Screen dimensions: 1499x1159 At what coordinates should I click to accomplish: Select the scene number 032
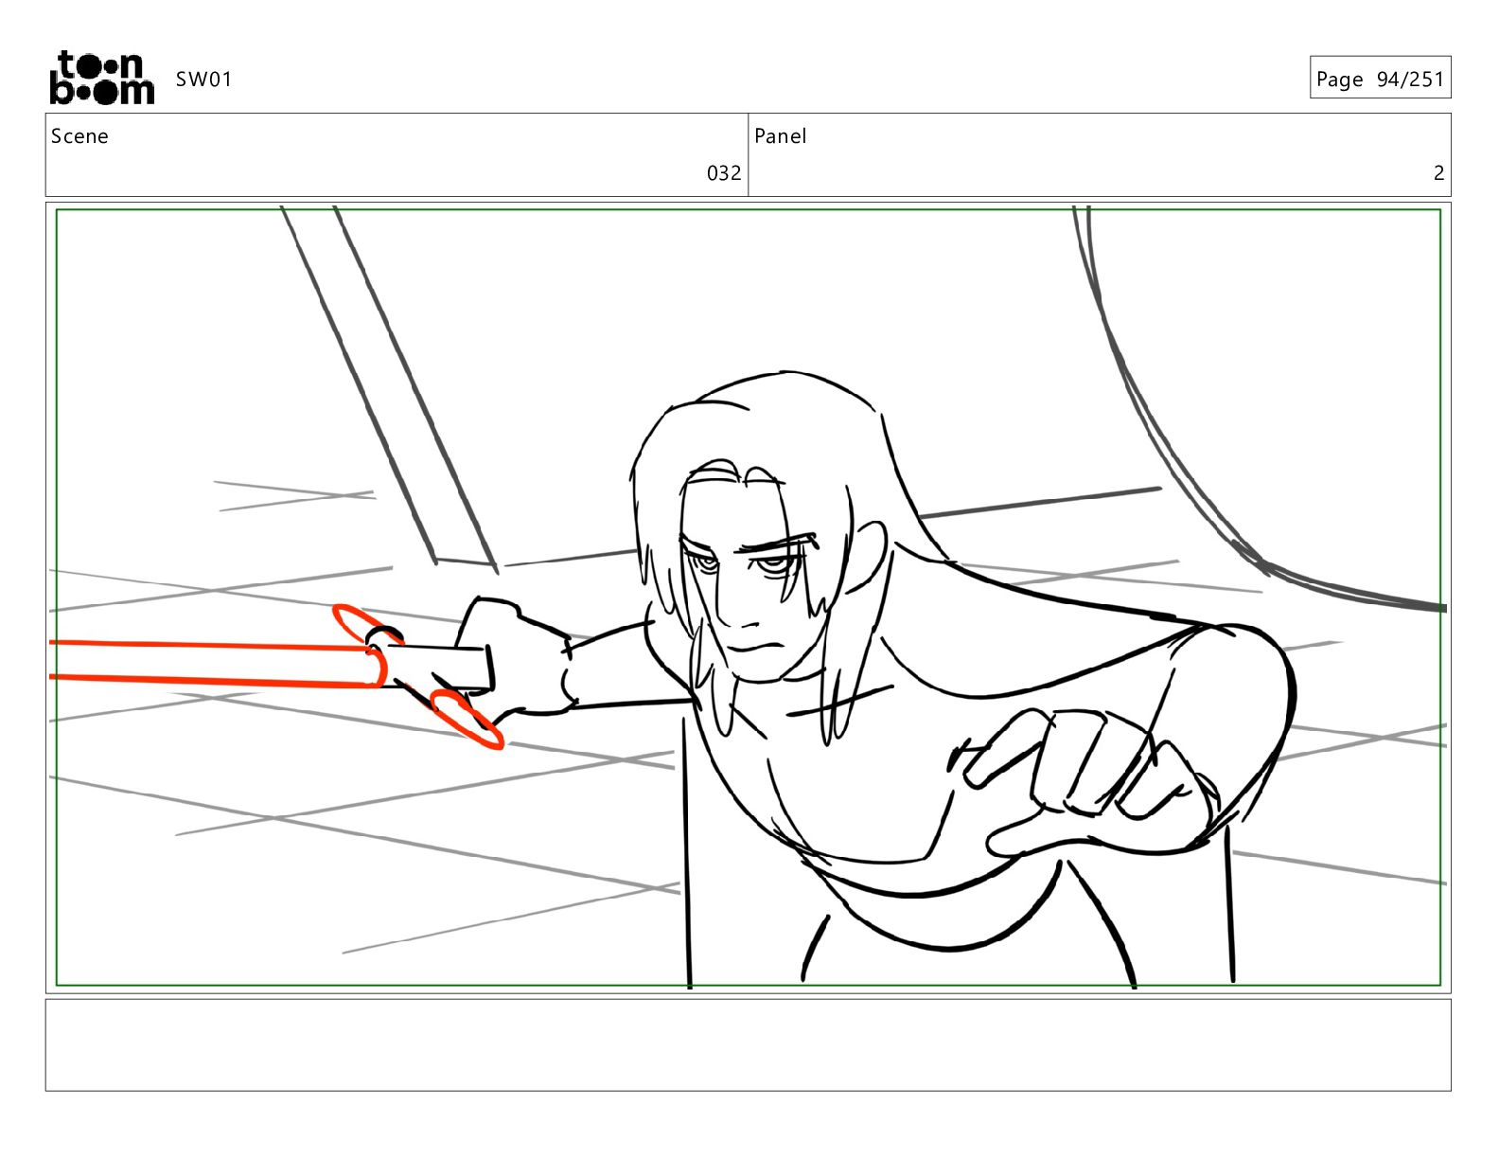pos(724,173)
